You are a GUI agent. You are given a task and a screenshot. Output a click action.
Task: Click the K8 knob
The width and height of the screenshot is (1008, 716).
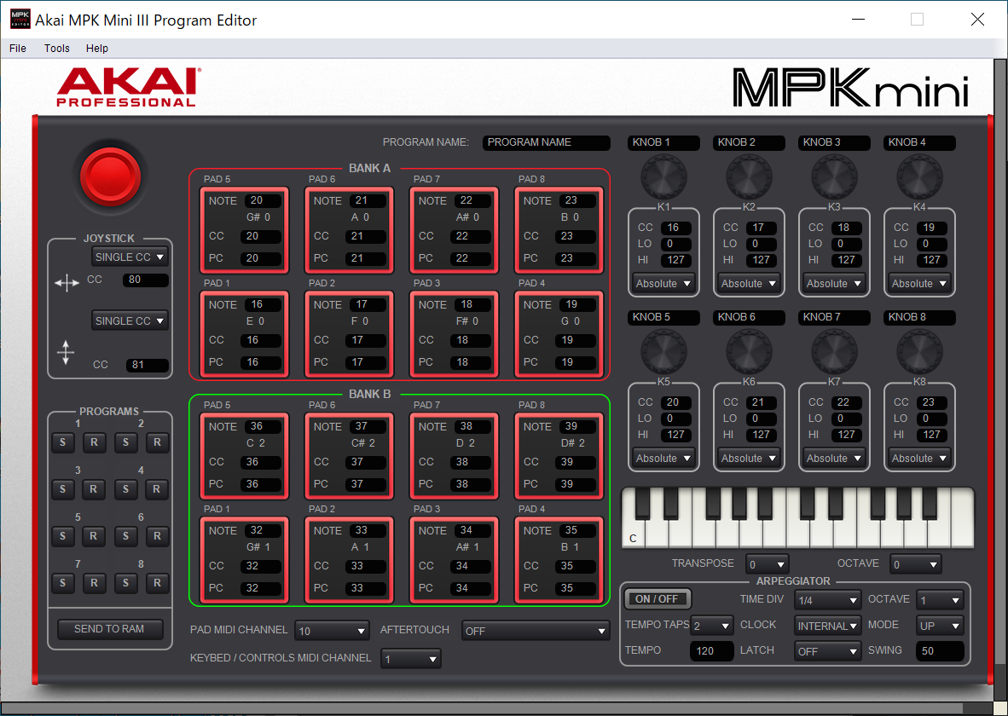919,351
